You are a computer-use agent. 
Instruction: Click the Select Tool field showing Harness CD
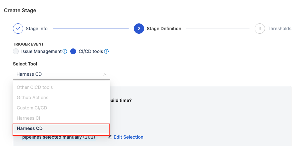coord(58,74)
